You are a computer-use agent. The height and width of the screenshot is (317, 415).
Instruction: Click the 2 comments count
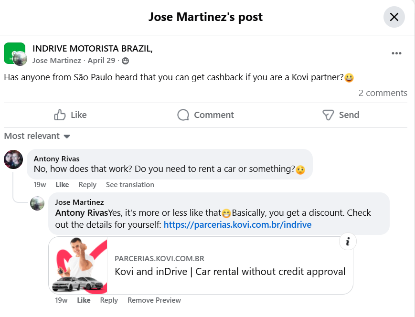[x=383, y=93]
